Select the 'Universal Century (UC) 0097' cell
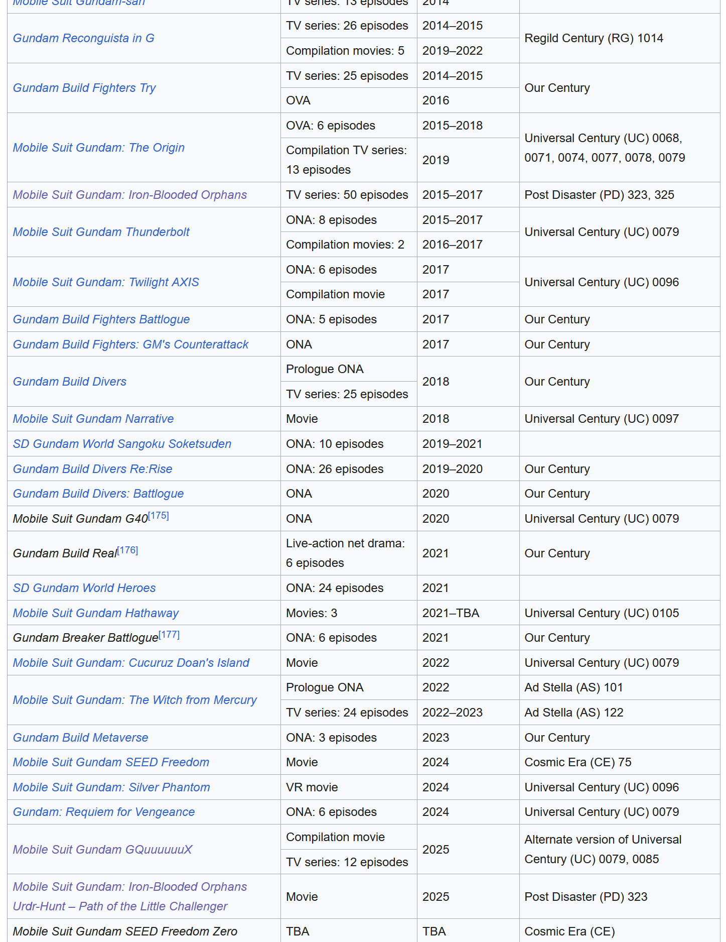 620,419
